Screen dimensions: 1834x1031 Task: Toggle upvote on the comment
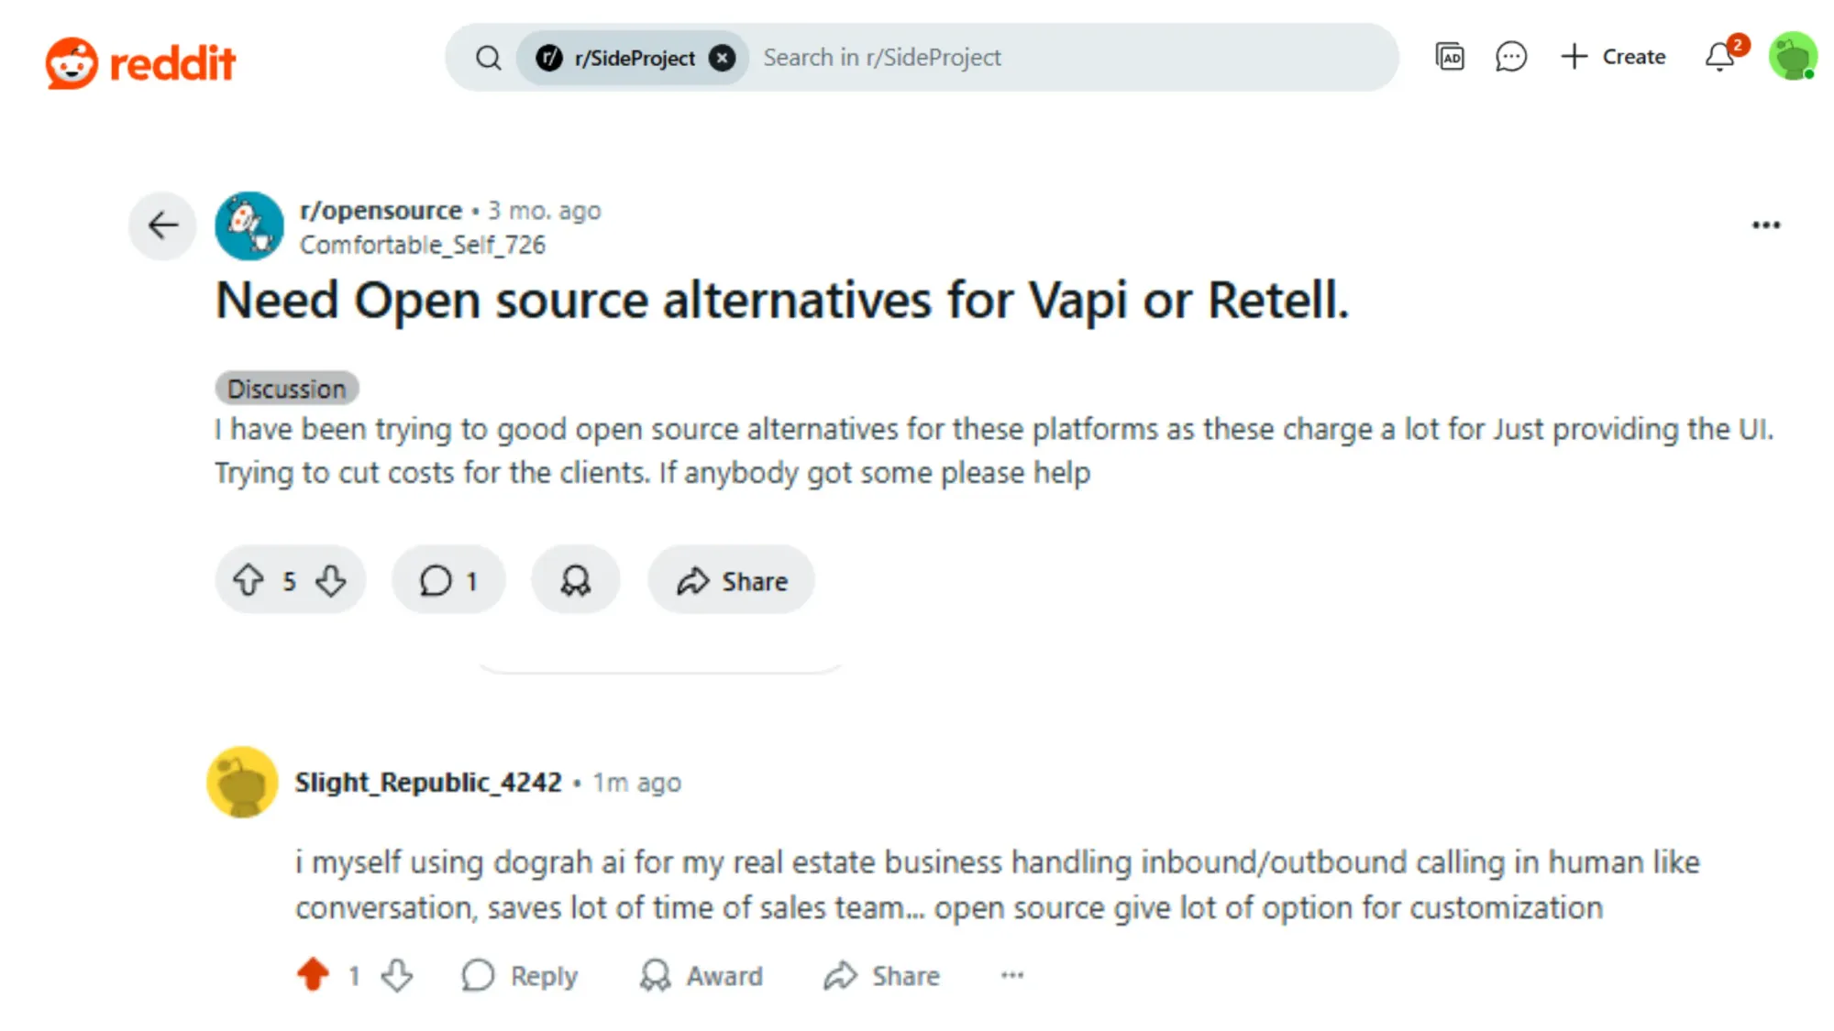pyautogui.click(x=313, y=975)
